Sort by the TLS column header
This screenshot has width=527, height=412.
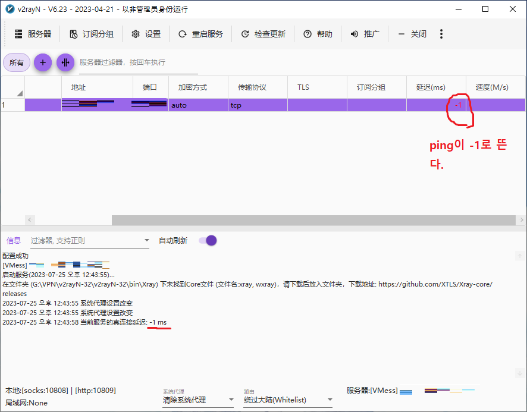point(317,87)
